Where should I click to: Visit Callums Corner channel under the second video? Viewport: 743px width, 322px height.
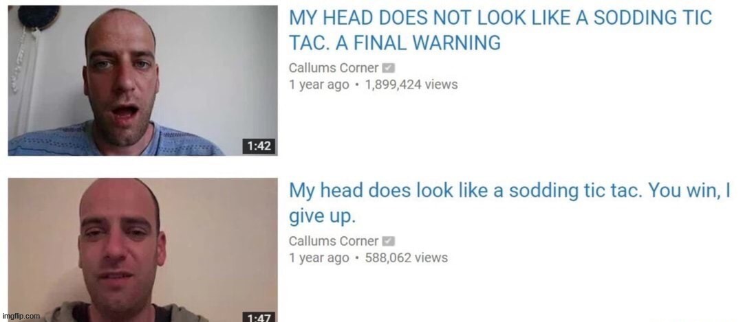click(x=334, y=241)
